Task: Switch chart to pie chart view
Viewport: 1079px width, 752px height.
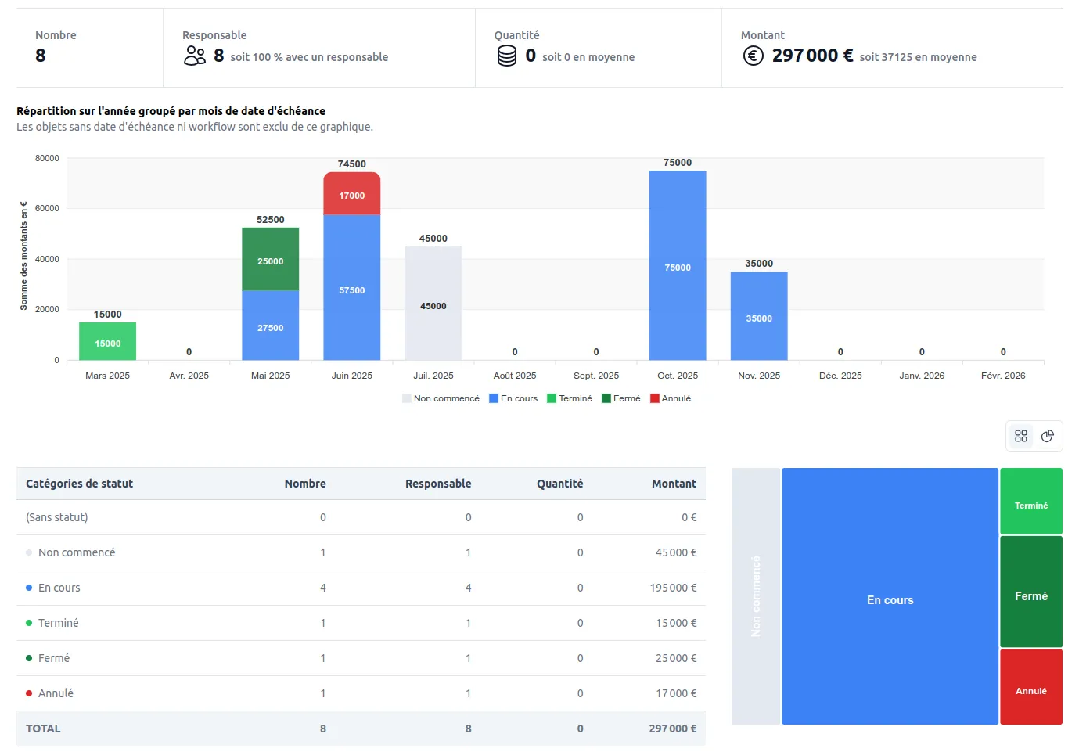Action: click(1048, 436)
